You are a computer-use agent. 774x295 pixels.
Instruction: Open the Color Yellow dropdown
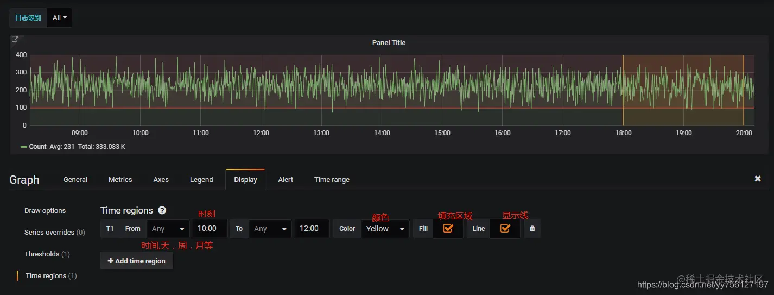(385, 229)
